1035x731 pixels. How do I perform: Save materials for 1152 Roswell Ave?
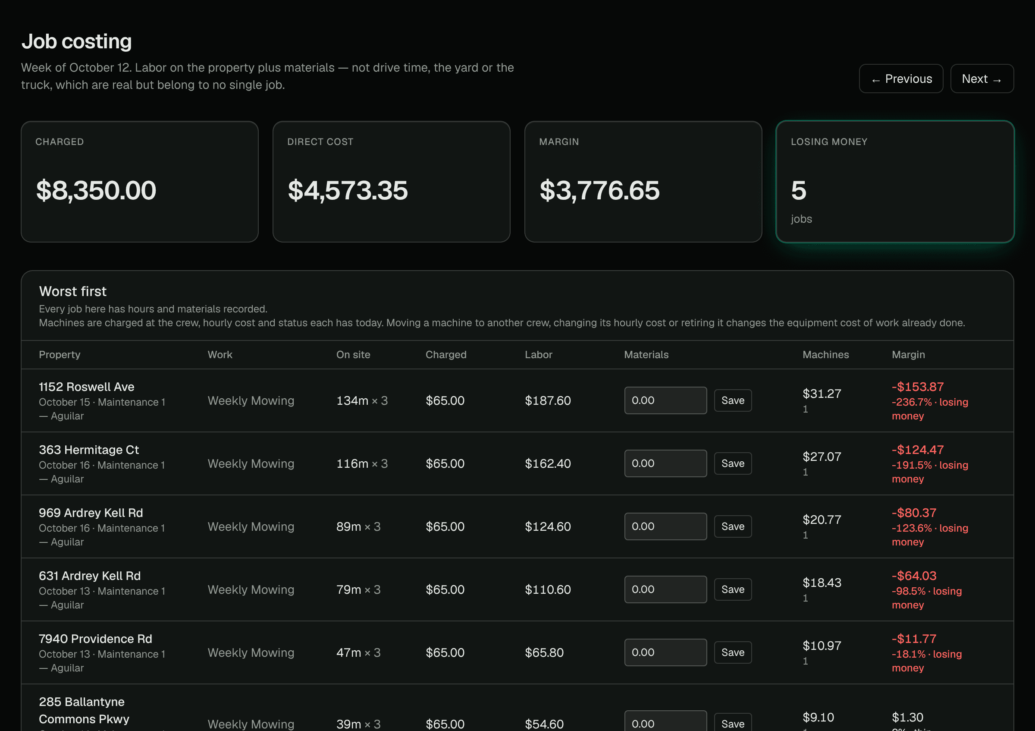(x=733, y=400)
